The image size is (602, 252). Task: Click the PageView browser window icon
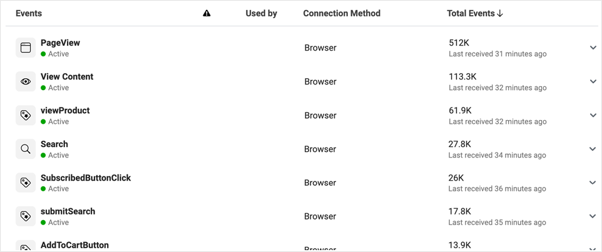click(26, 48)
